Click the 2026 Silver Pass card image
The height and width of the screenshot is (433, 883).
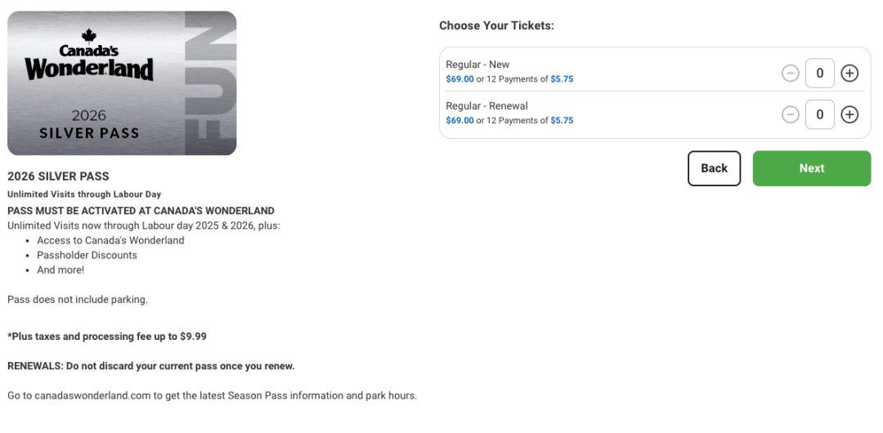pyautogui.click(x=122, y=83)
